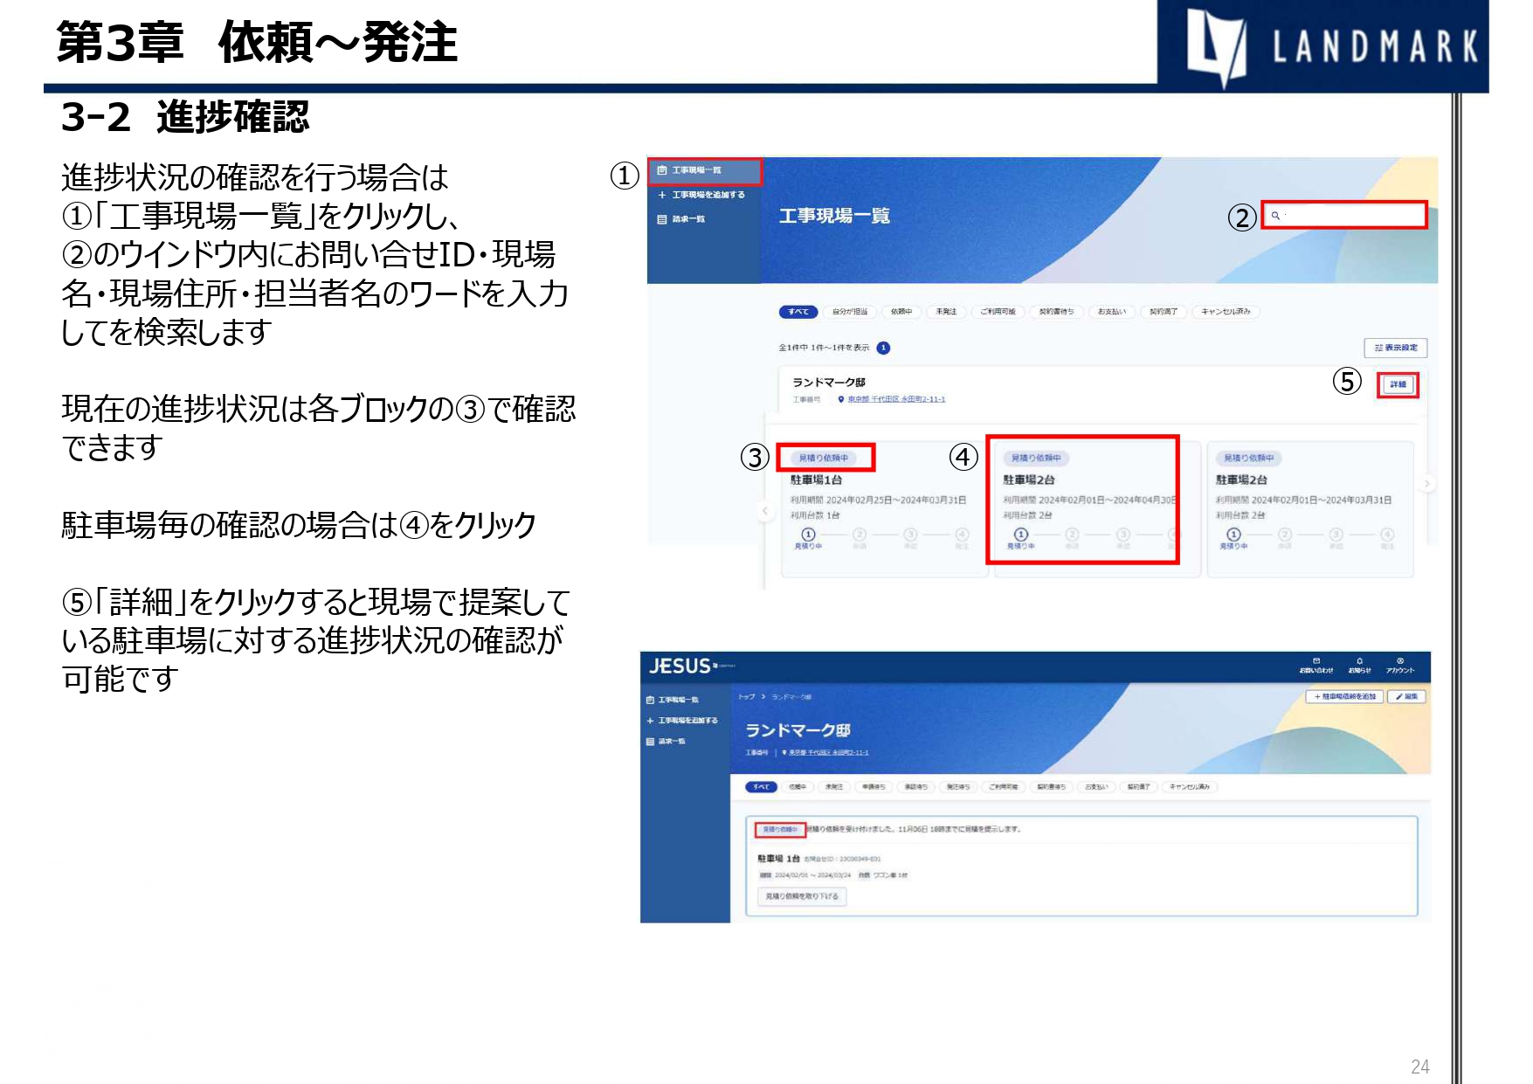Click step 1 circle in 駐車場2台 card ending 04月30日
This screenshot has height=1084, width=1533.
coord(1021,534)
